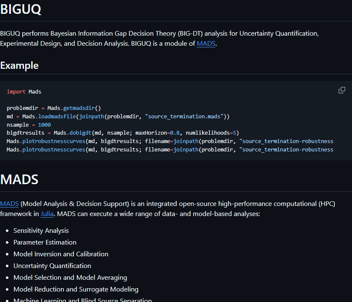Image resolution: width=352 pixels, height=302 pixels.
Task: Click the "bigdtresults = Mads.dobigdt" code line
Action: (x=123, y=133)
